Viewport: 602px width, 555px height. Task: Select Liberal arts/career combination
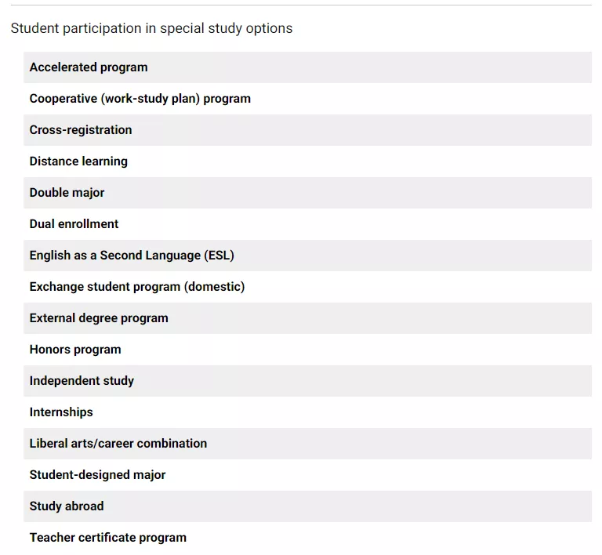coord(118,444)
